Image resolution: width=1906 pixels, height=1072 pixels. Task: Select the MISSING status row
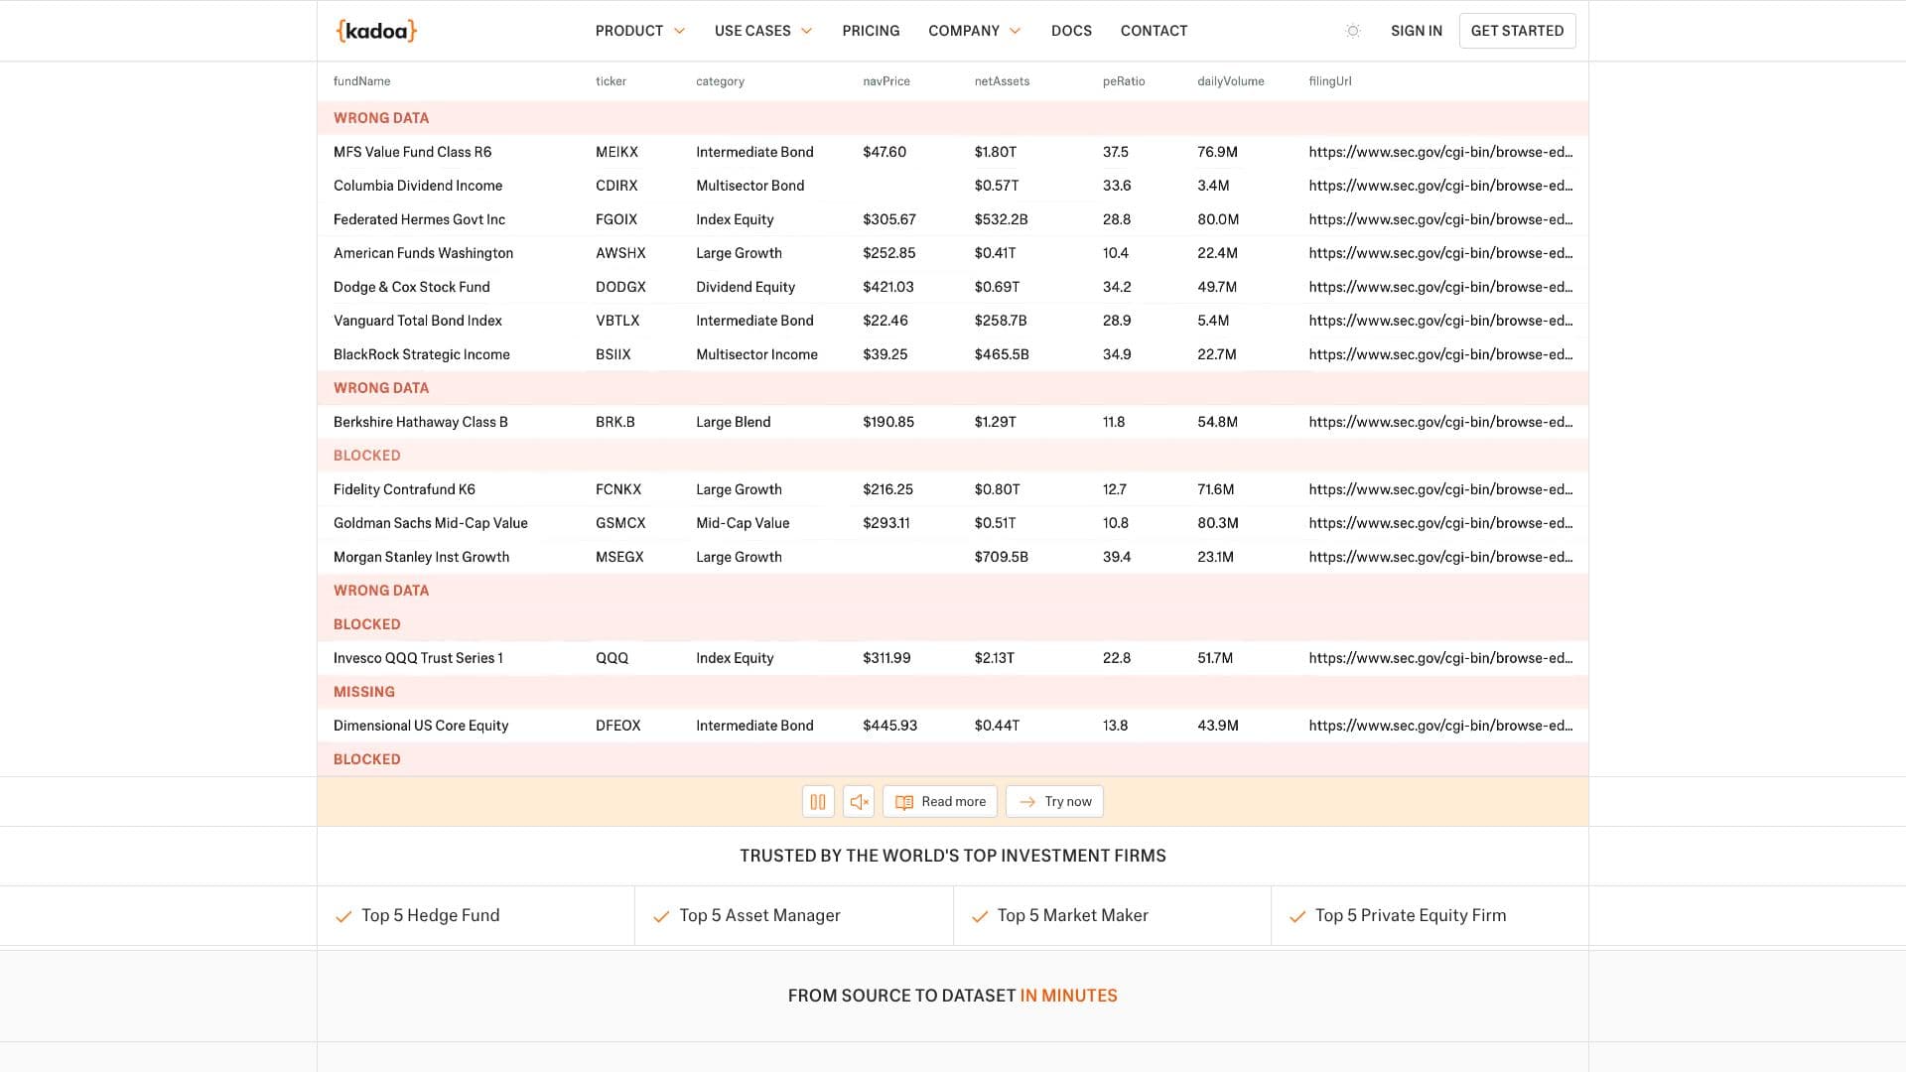(953, 692)
